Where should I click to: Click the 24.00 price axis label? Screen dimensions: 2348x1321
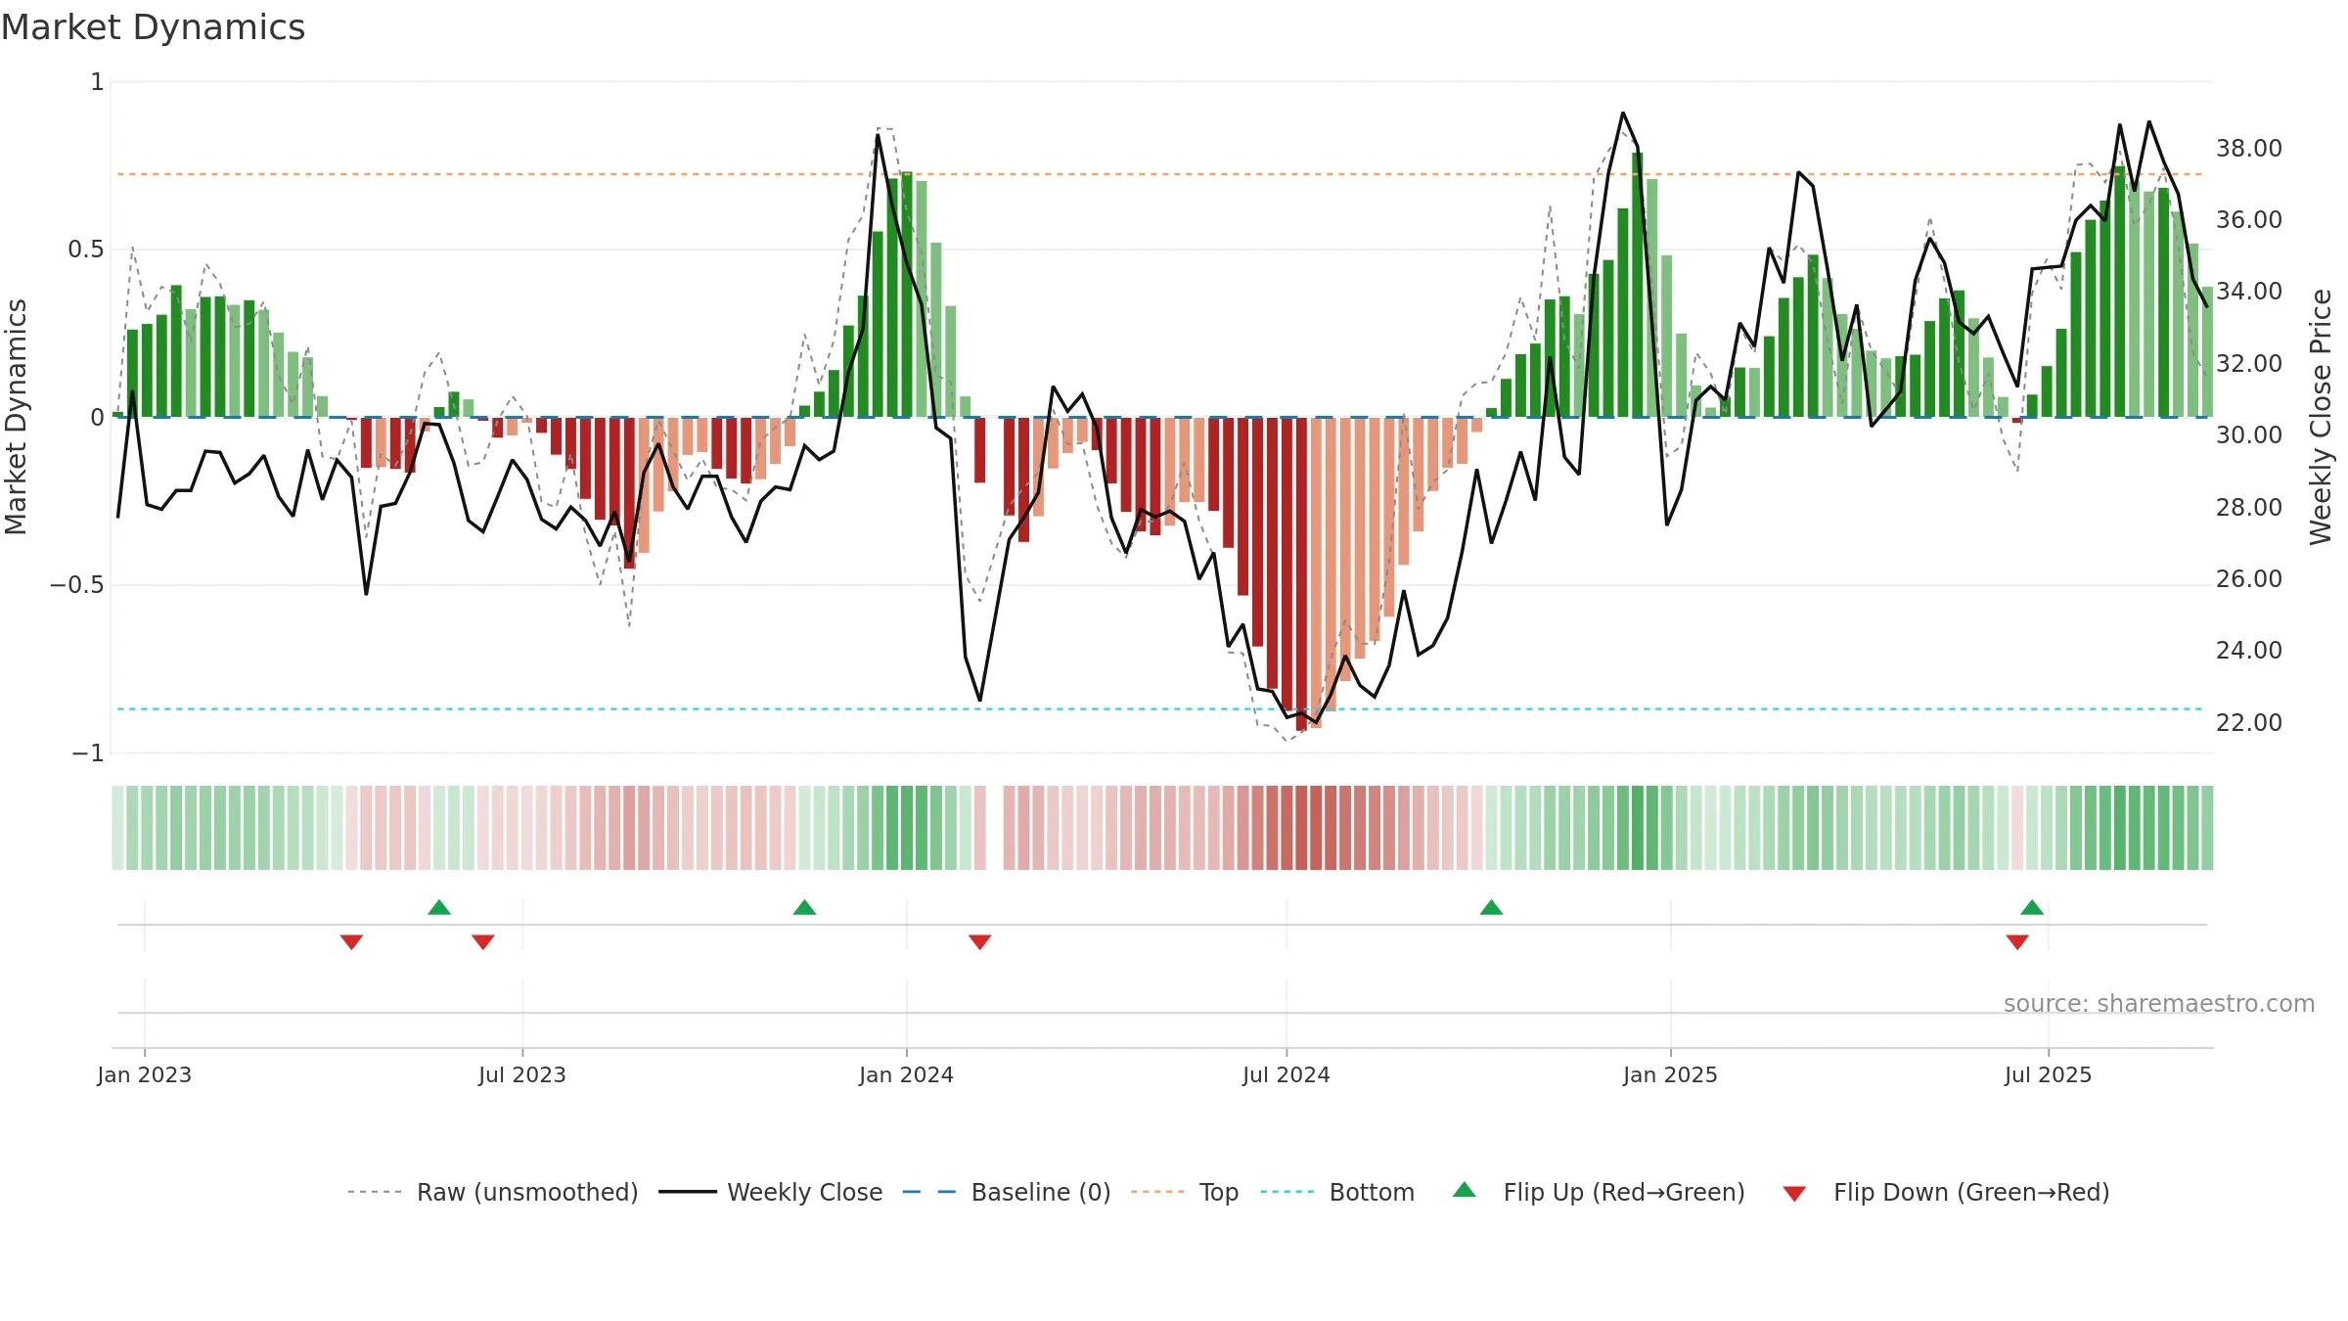(x=2249, y=650)
